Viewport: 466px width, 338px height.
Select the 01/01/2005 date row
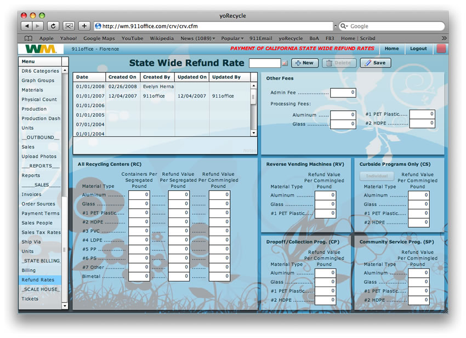162,115
